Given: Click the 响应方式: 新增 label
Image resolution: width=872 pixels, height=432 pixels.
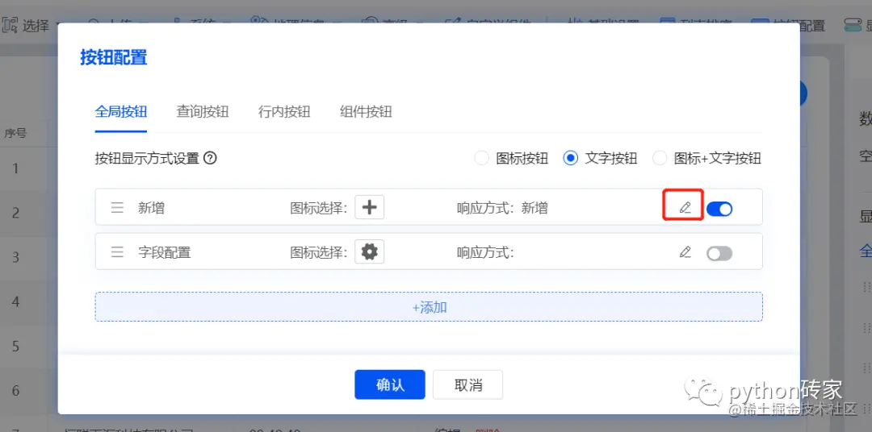Looking at the screenshot, I should [502, 208].
